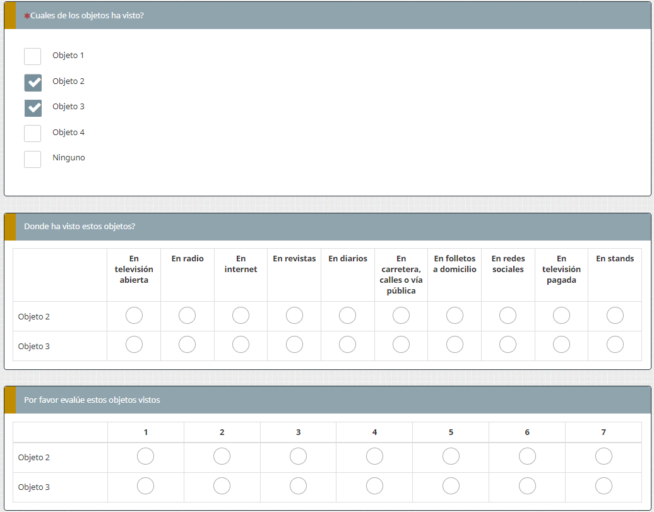Click the 'Donde ha visto estos objetos?' header
This screenshot has height=512, width=654.
click(x=80, y=227)
